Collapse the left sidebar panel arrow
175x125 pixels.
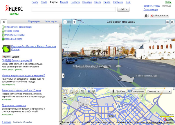pos(63,76)
